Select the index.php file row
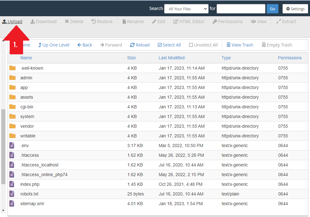Image resolution: width=310 pixels, height=217 pixels. coord(158,184)
